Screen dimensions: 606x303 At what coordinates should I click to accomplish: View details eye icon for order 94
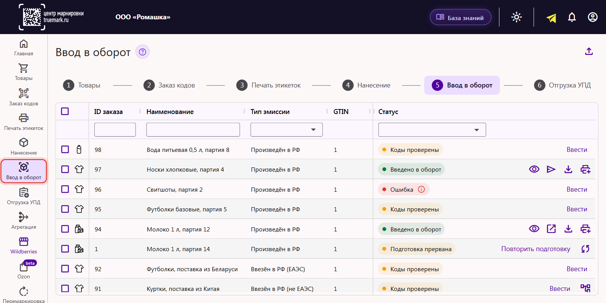pos(534,229)
